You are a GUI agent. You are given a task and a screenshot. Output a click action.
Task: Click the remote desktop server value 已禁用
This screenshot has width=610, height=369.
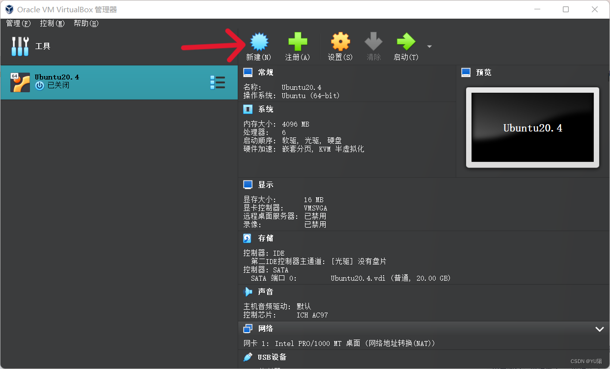coord(315,216)
